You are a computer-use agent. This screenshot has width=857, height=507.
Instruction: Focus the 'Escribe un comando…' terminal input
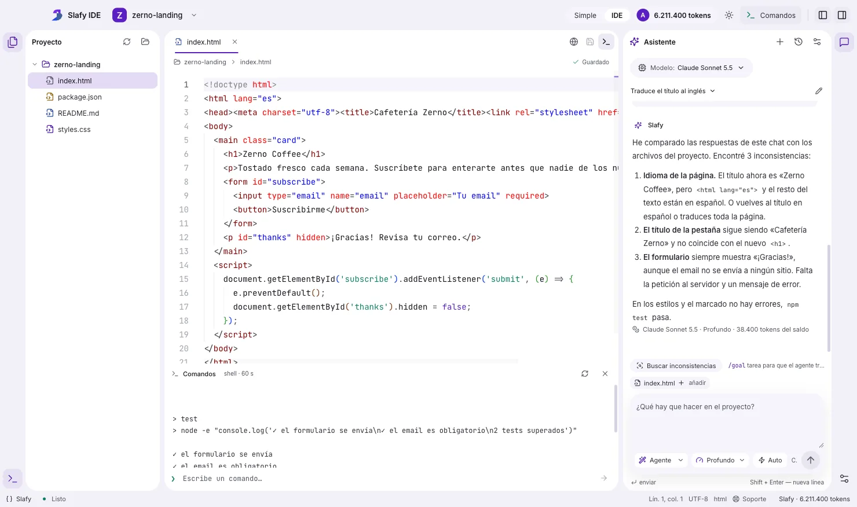(x=389, y=479)
